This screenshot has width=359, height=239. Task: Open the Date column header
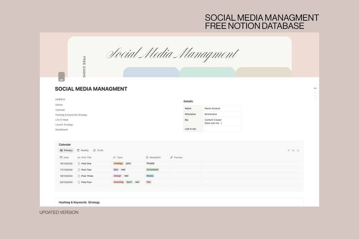pyautogui.click(x=64, y=157)
